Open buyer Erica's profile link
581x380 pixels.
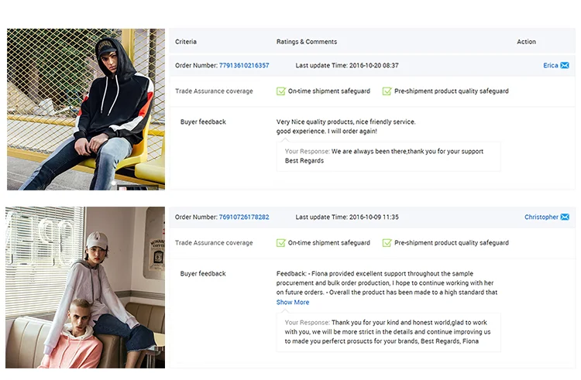(x=550, y=66)
